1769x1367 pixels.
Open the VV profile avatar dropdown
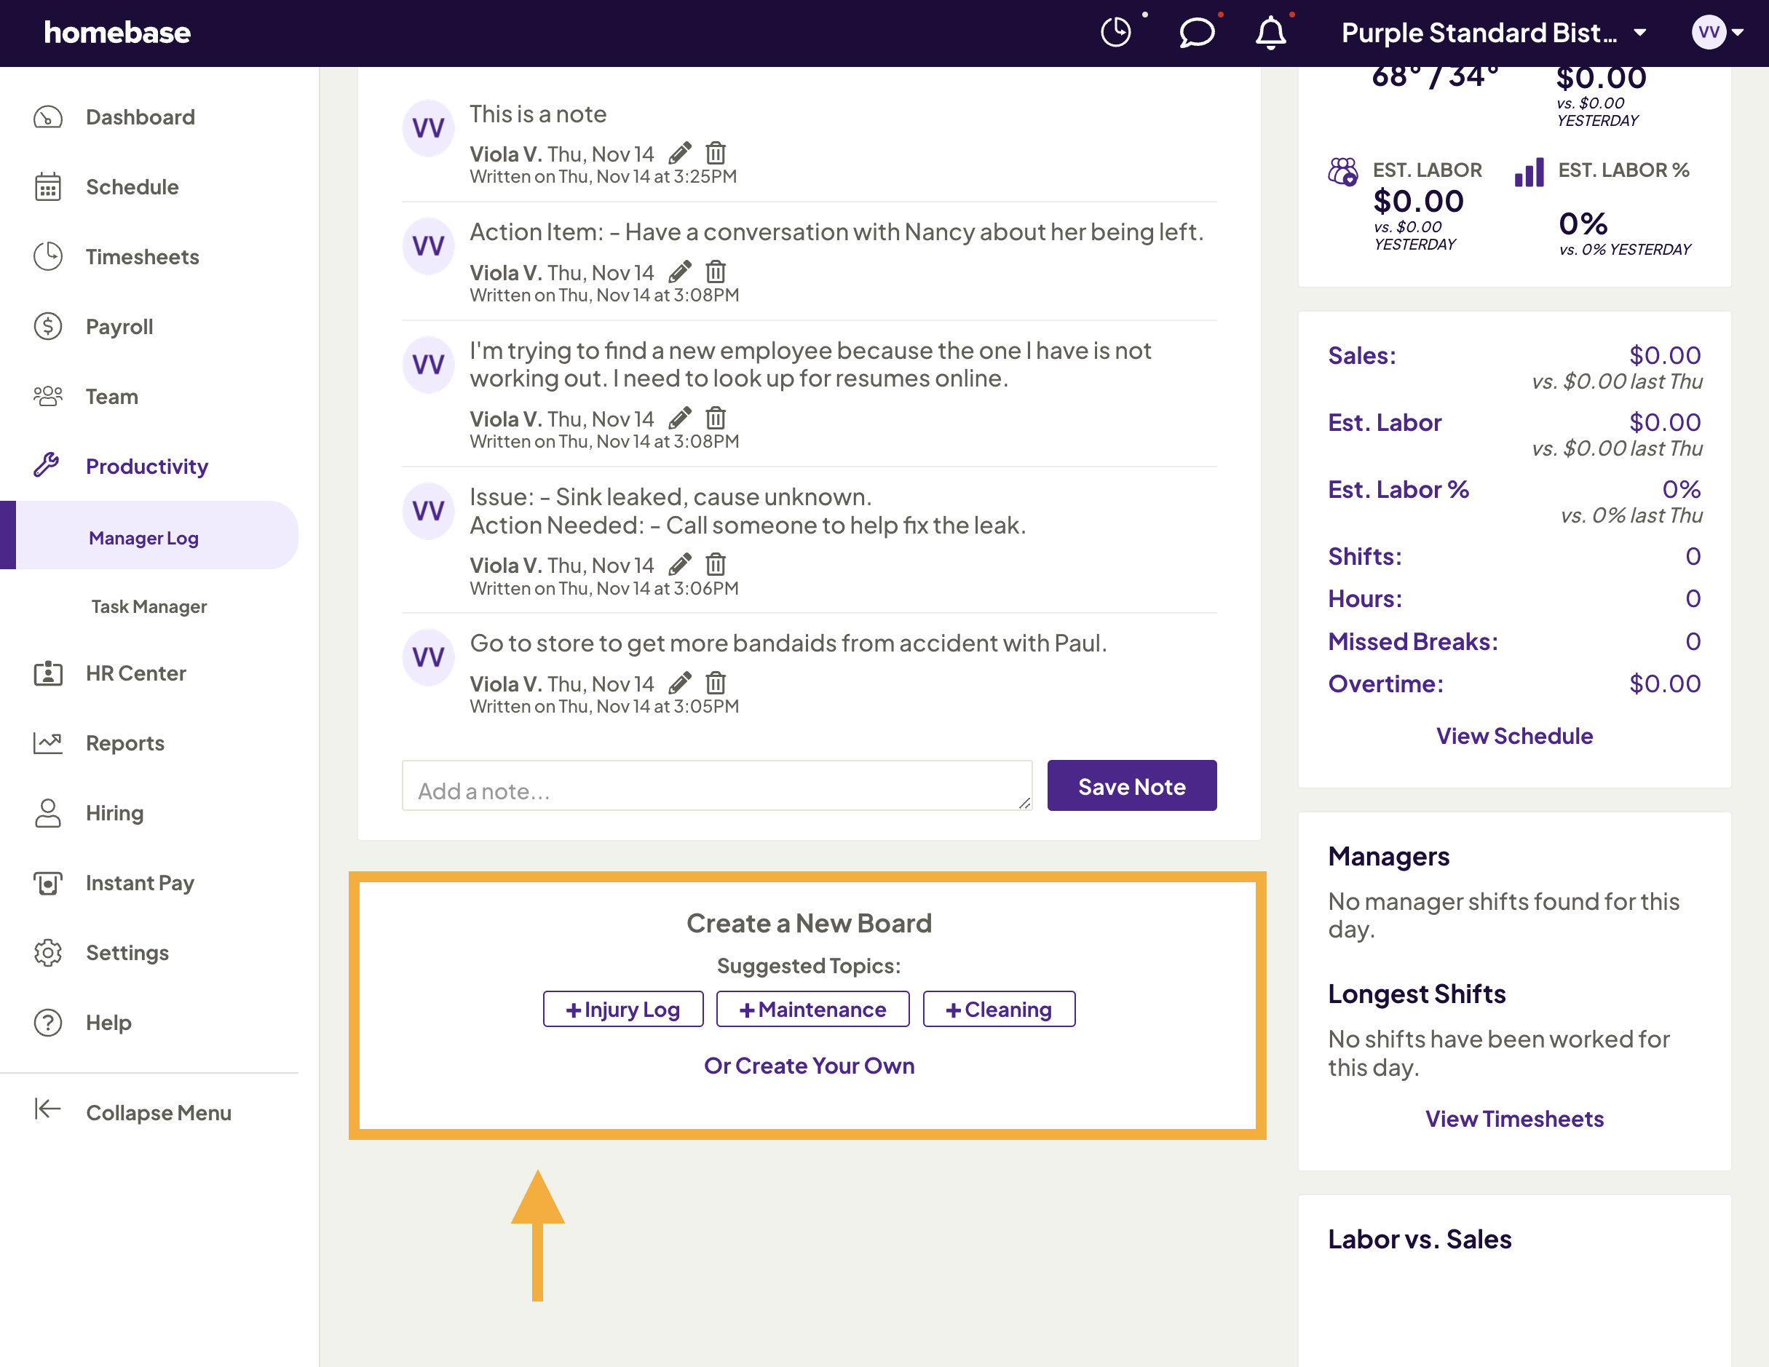coord(1709,33)
